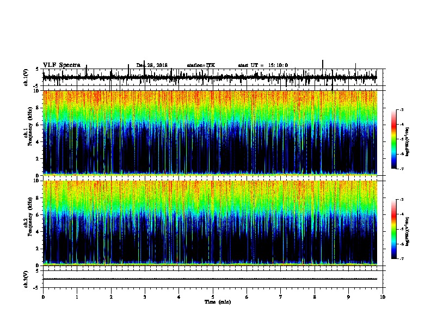The image size is (431, 333).
Task: Click the 'ch.1(V)' axis label at top
Action: click(26, 77)
